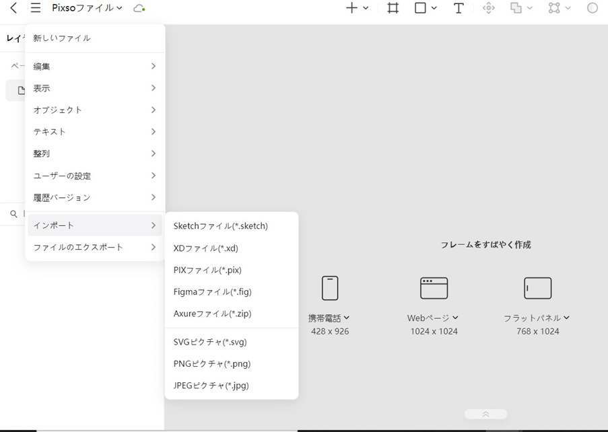Create a flat panel tablet frame icon
Screen dimensions: 608x432
tap(537, 288)
